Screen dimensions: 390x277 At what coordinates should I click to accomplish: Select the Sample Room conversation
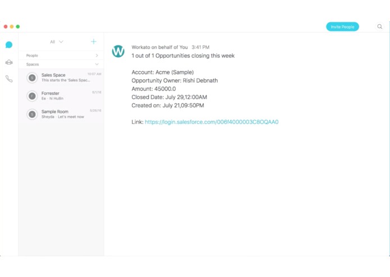point(61,114)
